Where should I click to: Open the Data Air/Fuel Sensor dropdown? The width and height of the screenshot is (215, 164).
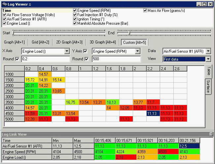[208, 51]
